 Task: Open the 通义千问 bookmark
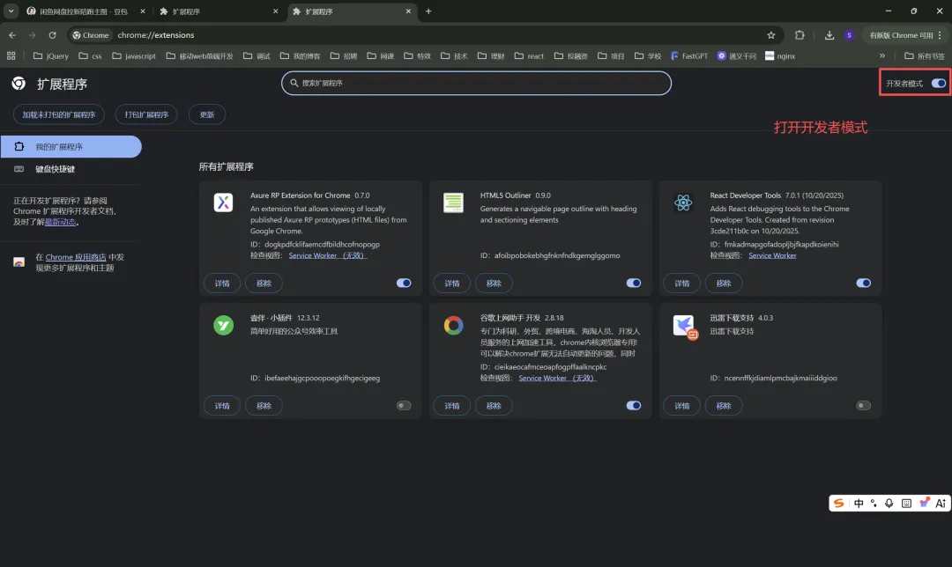pyautogui.click(x=736, y=55)
